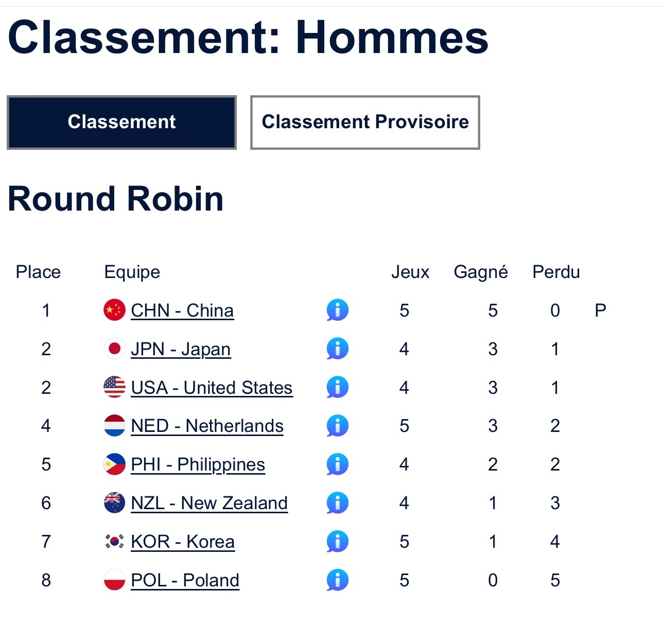This screenshot has width=664, height=625.
Task: Follow the NED - Netherlands link
Action: (207, 426)
